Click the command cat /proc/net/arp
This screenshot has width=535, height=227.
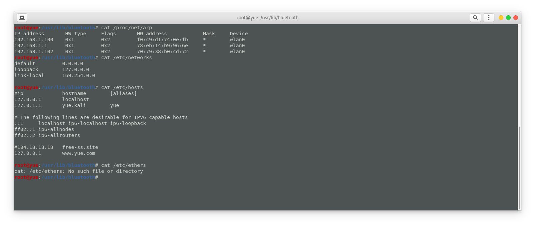[x=126, y=28]
